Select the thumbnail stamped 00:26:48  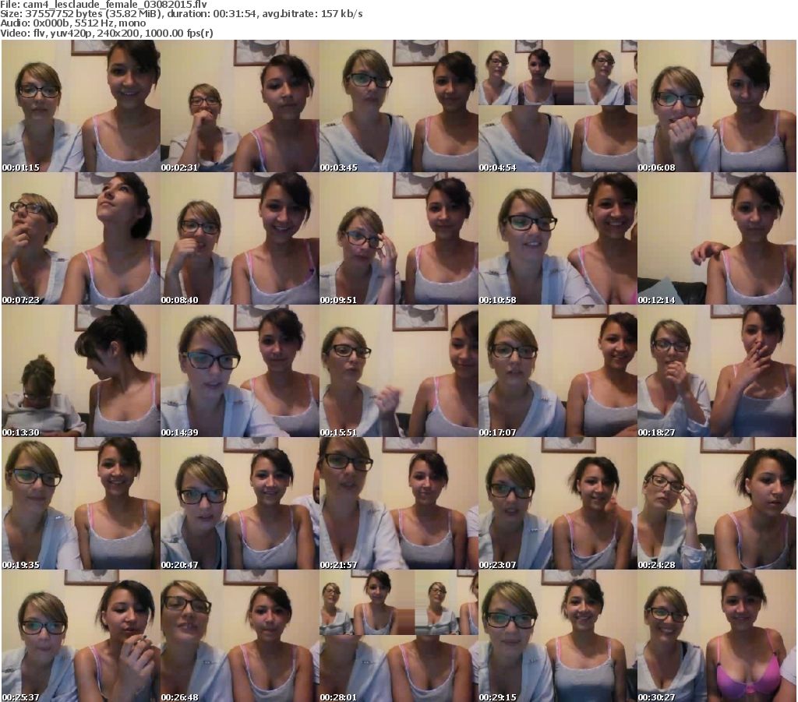coord(240,636)
